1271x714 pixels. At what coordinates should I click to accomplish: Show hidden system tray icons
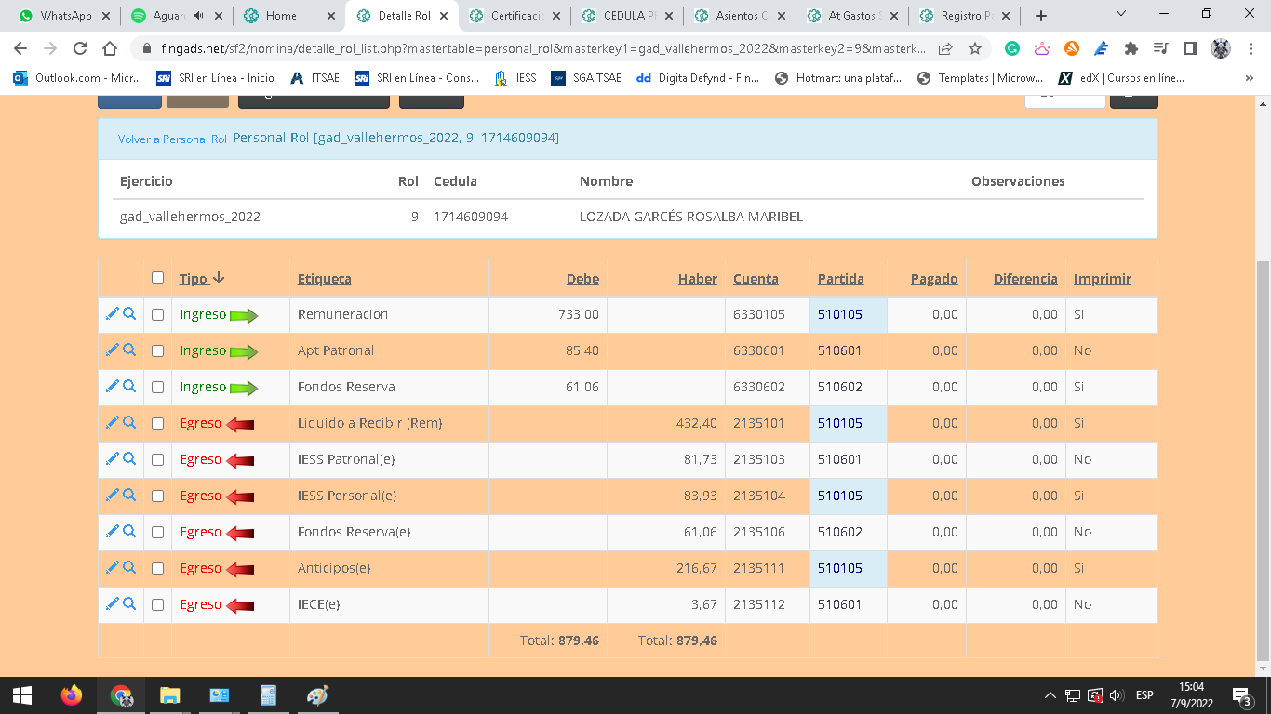click(1050, 695)
